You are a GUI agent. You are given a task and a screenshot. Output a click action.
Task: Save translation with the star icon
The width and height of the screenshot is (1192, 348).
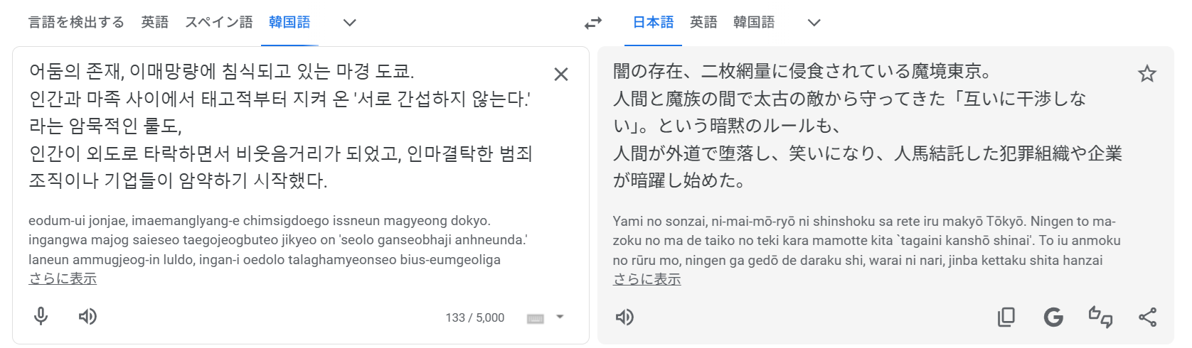click(x=1146, y=73)
